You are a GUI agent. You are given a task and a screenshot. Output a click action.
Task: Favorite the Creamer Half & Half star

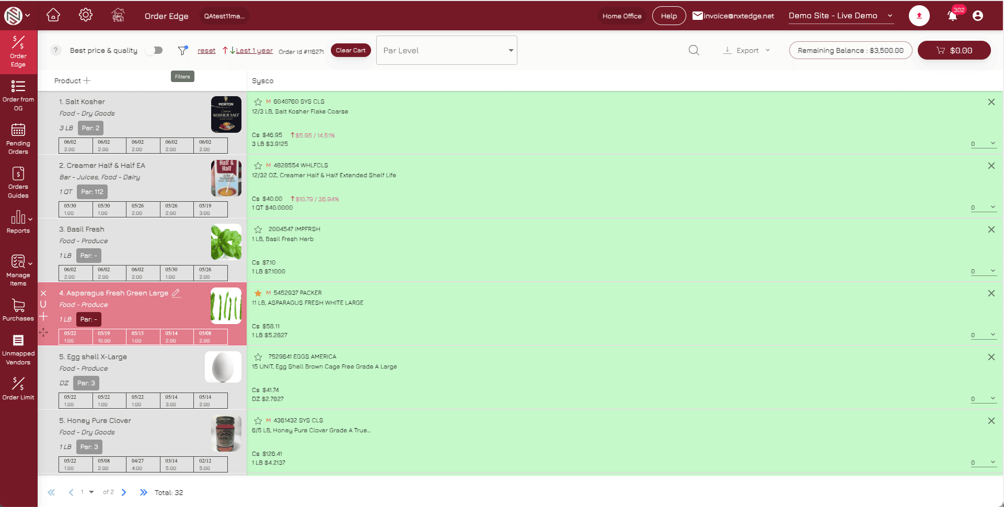(x=258, y=166)
